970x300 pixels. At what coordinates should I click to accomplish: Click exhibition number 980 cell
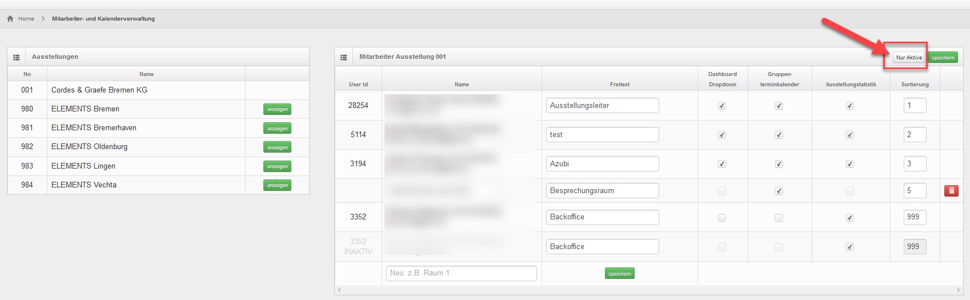coord(27,109)
